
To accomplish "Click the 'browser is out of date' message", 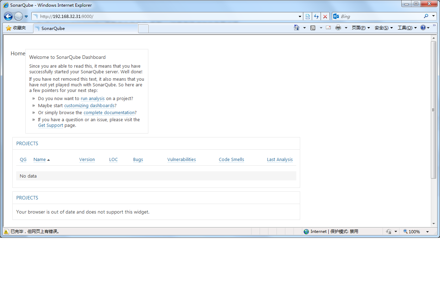I will point(83,212).
